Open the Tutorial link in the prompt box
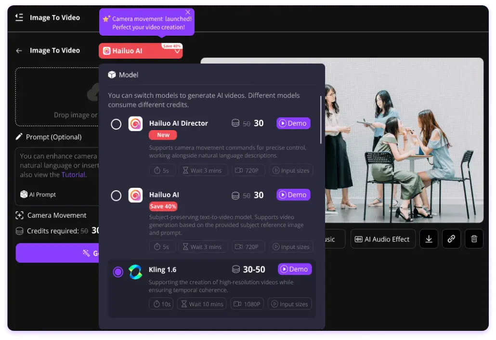Viewport: 496px width, 340px height. coord(73,175)
